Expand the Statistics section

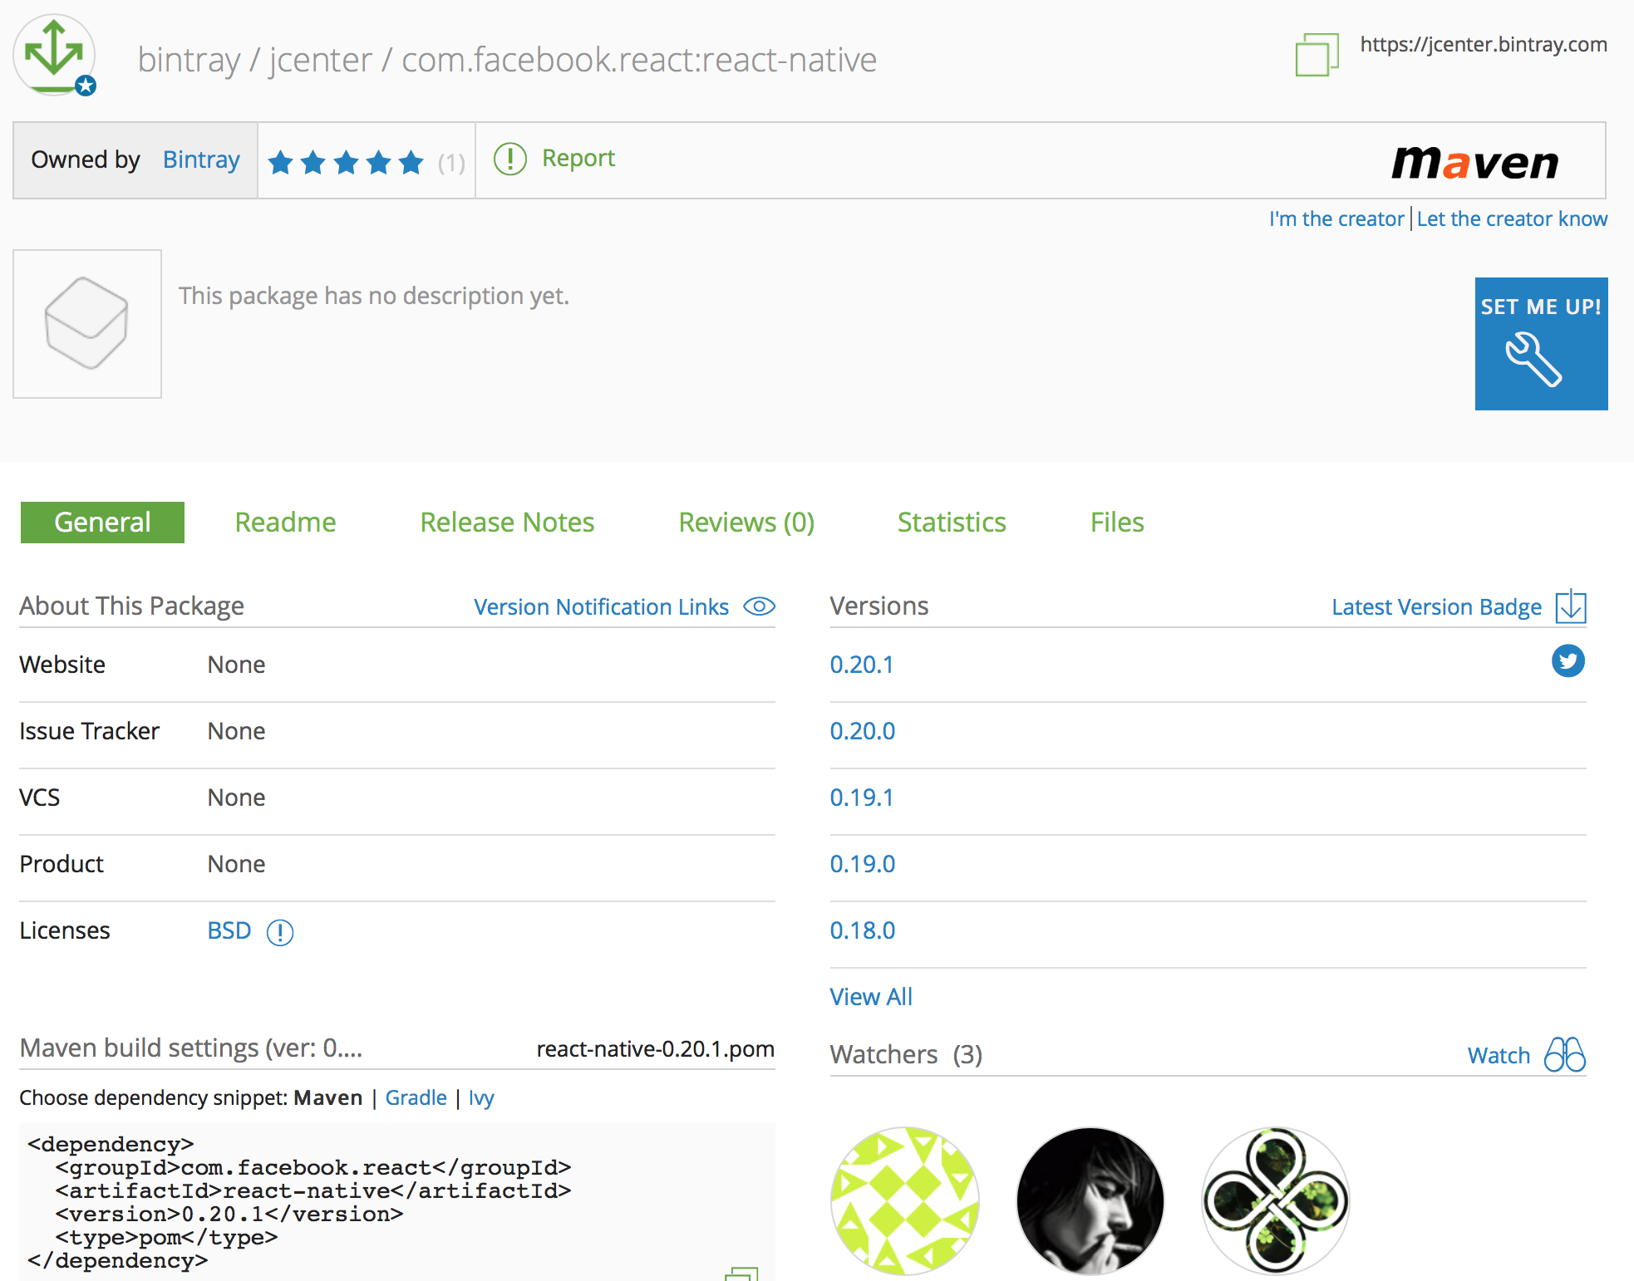(x=951, y=521)
